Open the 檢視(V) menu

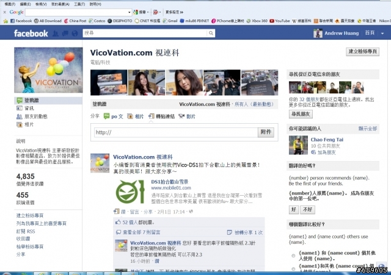[41, 4]
